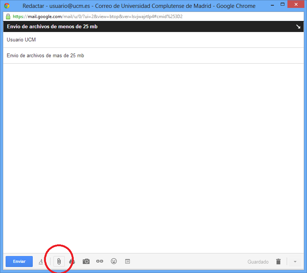Click the green lock security icon
This screenshot has height=273, width=307.
[8, 17]
